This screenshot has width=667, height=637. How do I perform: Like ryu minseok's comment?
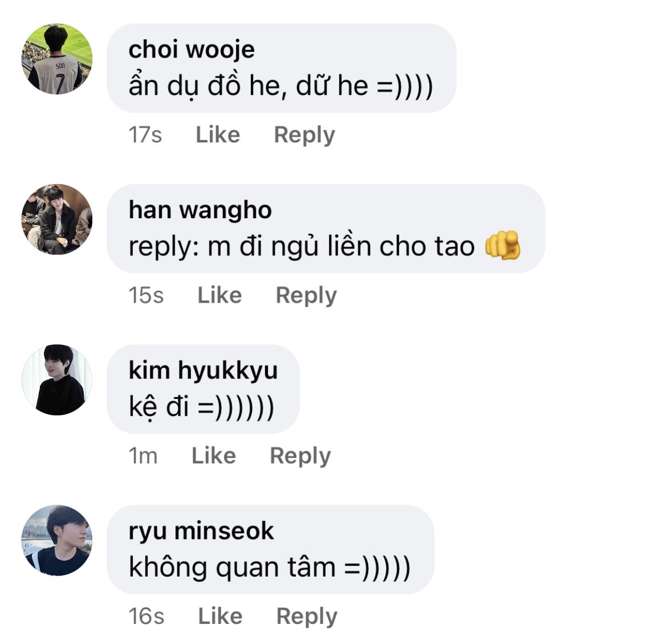coord(220,616)
